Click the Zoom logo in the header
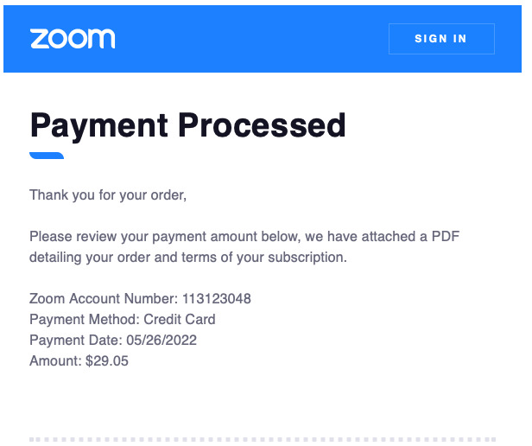 [73, 38]
